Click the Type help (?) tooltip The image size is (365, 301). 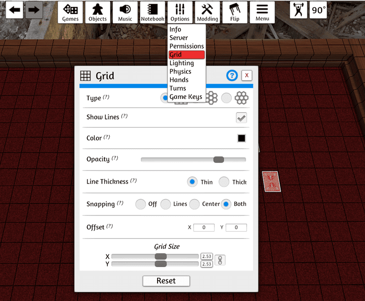(106, 97)
